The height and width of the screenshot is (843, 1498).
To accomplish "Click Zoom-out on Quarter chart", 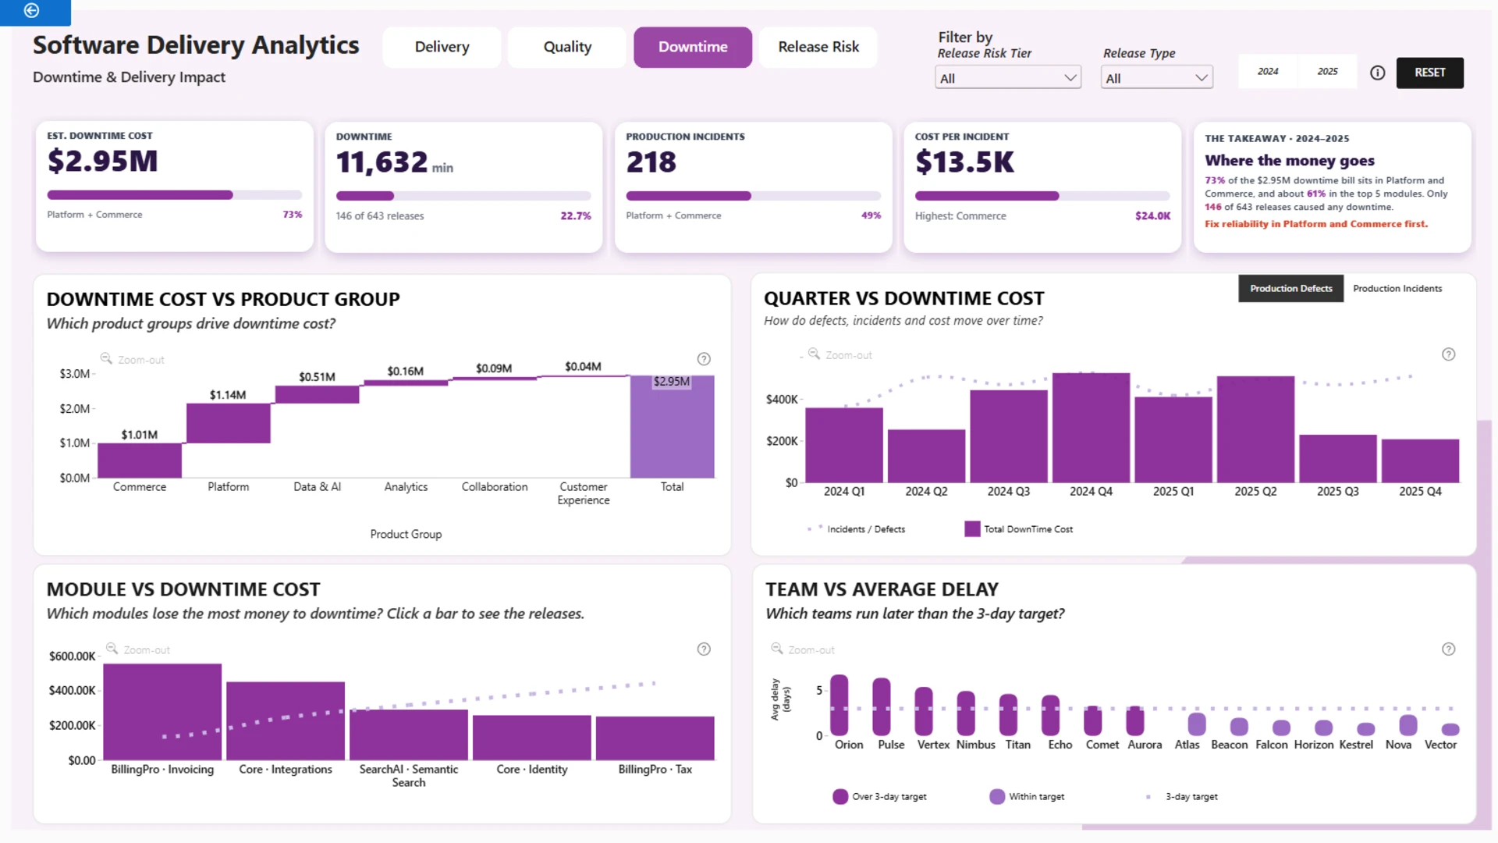I will click(840, 354).
